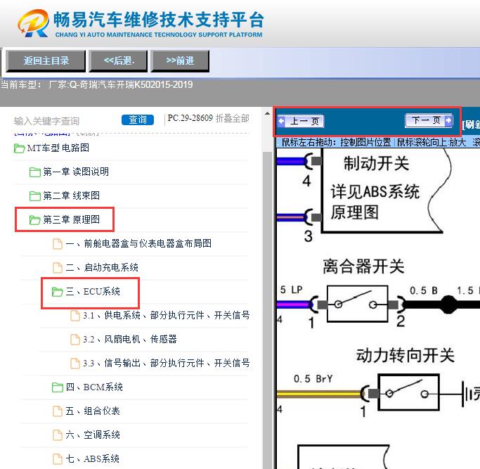The image size is (480, 469).
Task: Click the left arrow icon on 上一页
Action: pos(282,121)
